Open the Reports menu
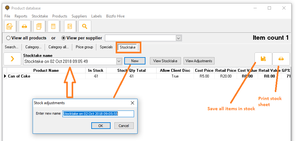The width and height of the screenshot is (296, 141). tap(21, 16)
